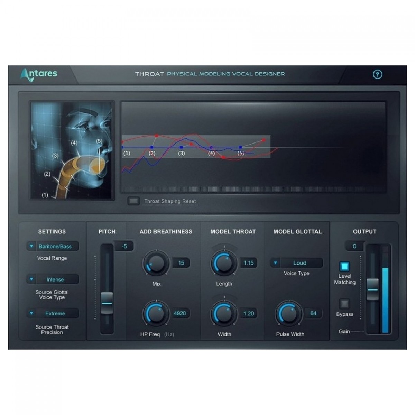Click the Model Throat Length knob

[x=224, y=264]
